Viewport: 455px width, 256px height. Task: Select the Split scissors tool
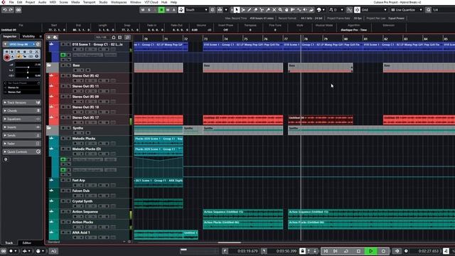[x=262, y=10]
